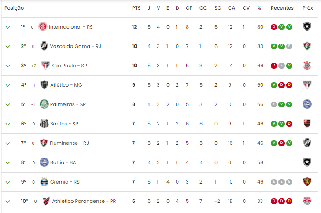Click the Atlético-MG team crest
The width and height of the screenshot is (321, 213).
coord(44,85)
